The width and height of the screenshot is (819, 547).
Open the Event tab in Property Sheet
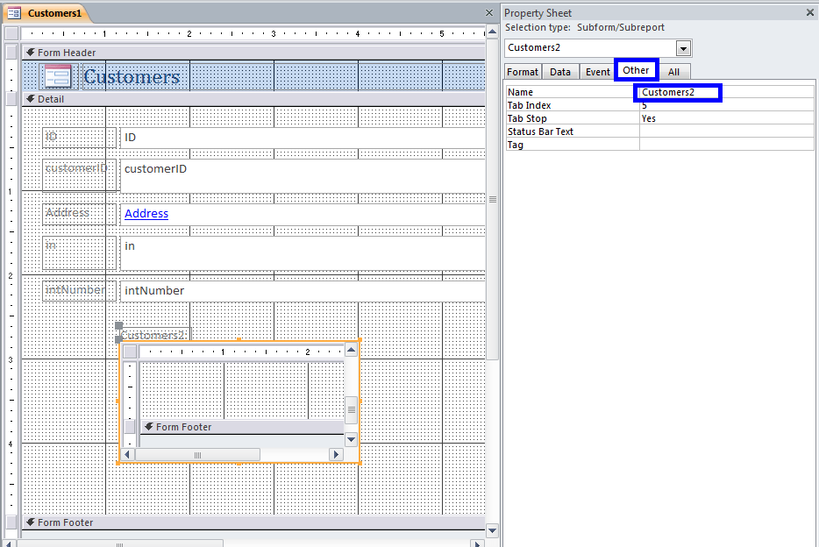597,72
